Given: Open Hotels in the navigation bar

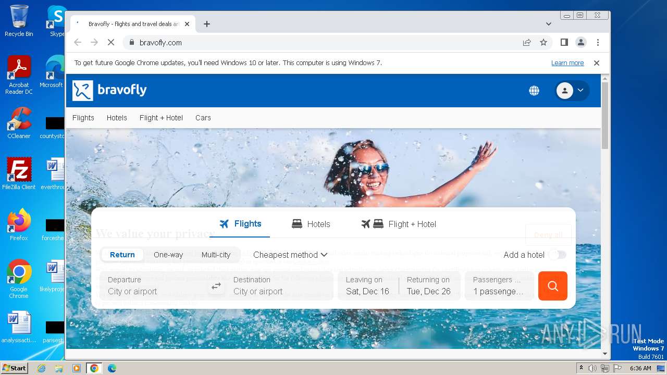Looking at the screenshot, I should 117,118.
